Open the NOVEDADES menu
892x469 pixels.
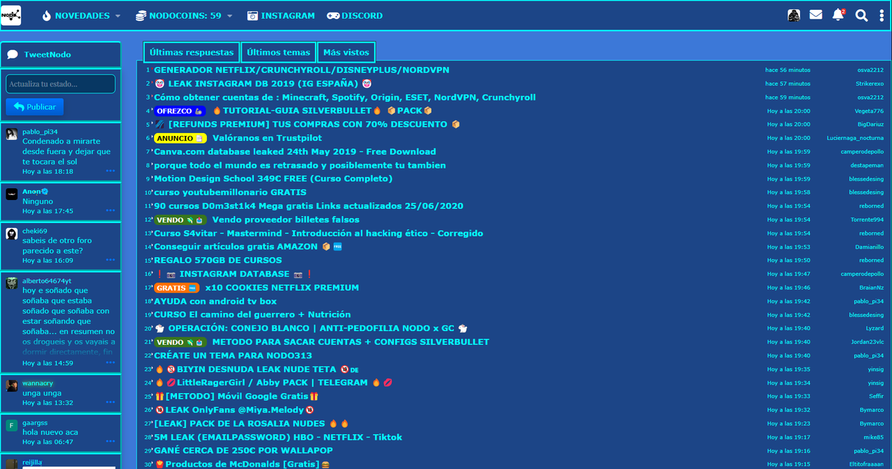pos(82,15)
